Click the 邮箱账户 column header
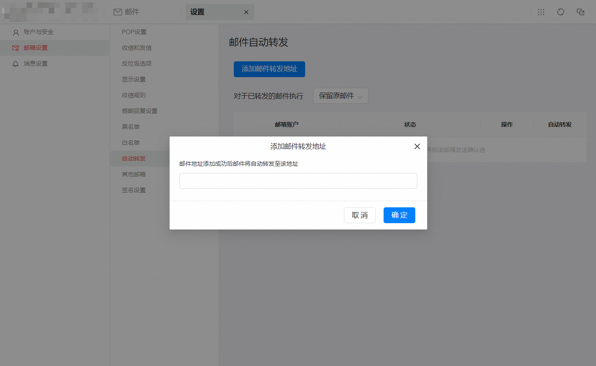Image resolution: width=596 pixels, height=366 pixels. pyautogui.click(x=287, y=125)
